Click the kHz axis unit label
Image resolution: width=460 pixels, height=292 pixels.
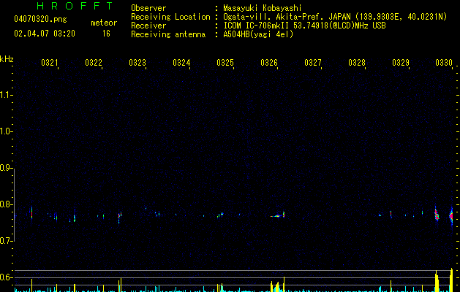(7, 59)
